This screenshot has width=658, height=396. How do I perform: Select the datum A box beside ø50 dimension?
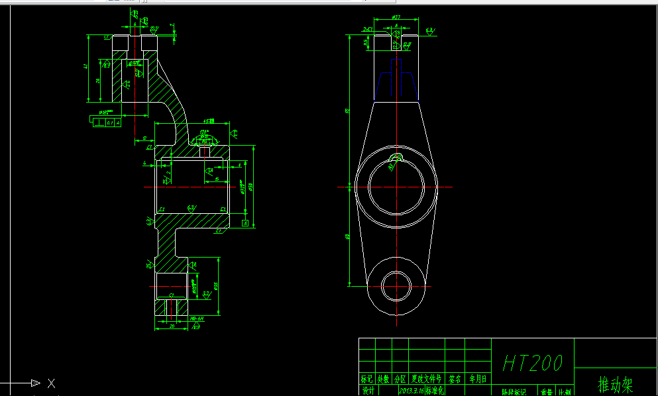pos(245,223)
